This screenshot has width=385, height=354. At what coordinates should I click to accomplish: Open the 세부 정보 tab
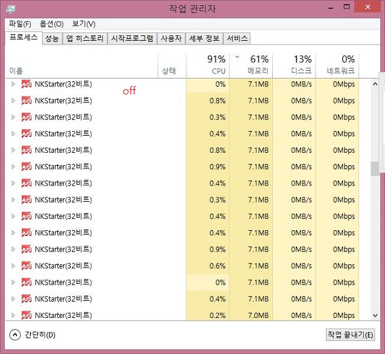(204, 39)
